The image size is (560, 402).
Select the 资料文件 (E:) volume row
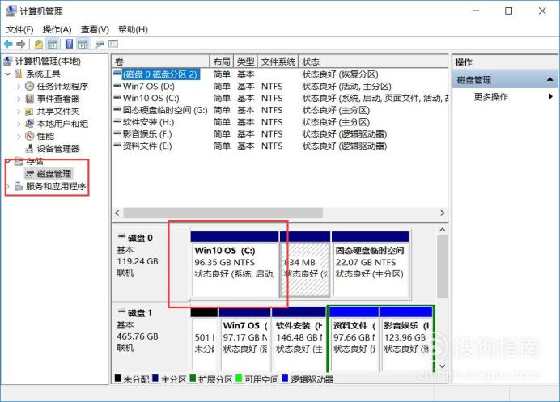pyautogui.click(x=280, y=146)
